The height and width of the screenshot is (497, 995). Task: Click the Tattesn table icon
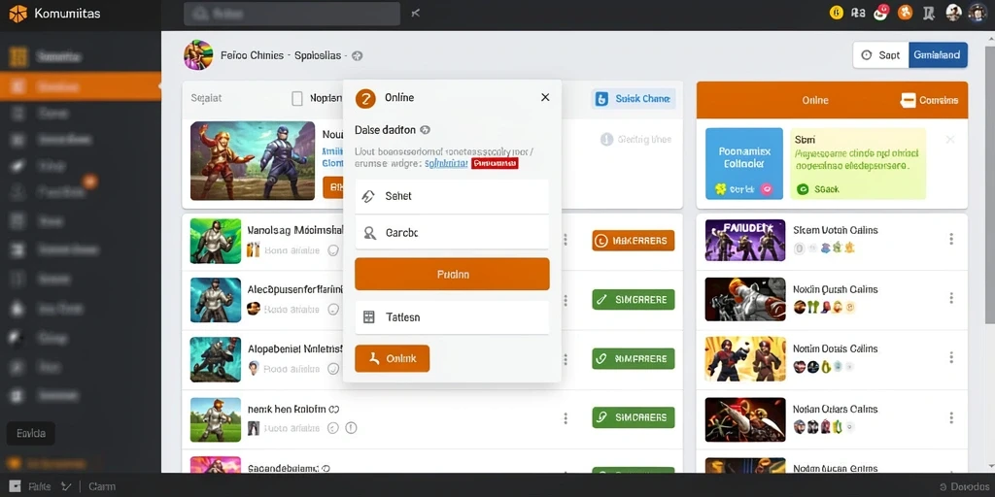pos(368,317)
